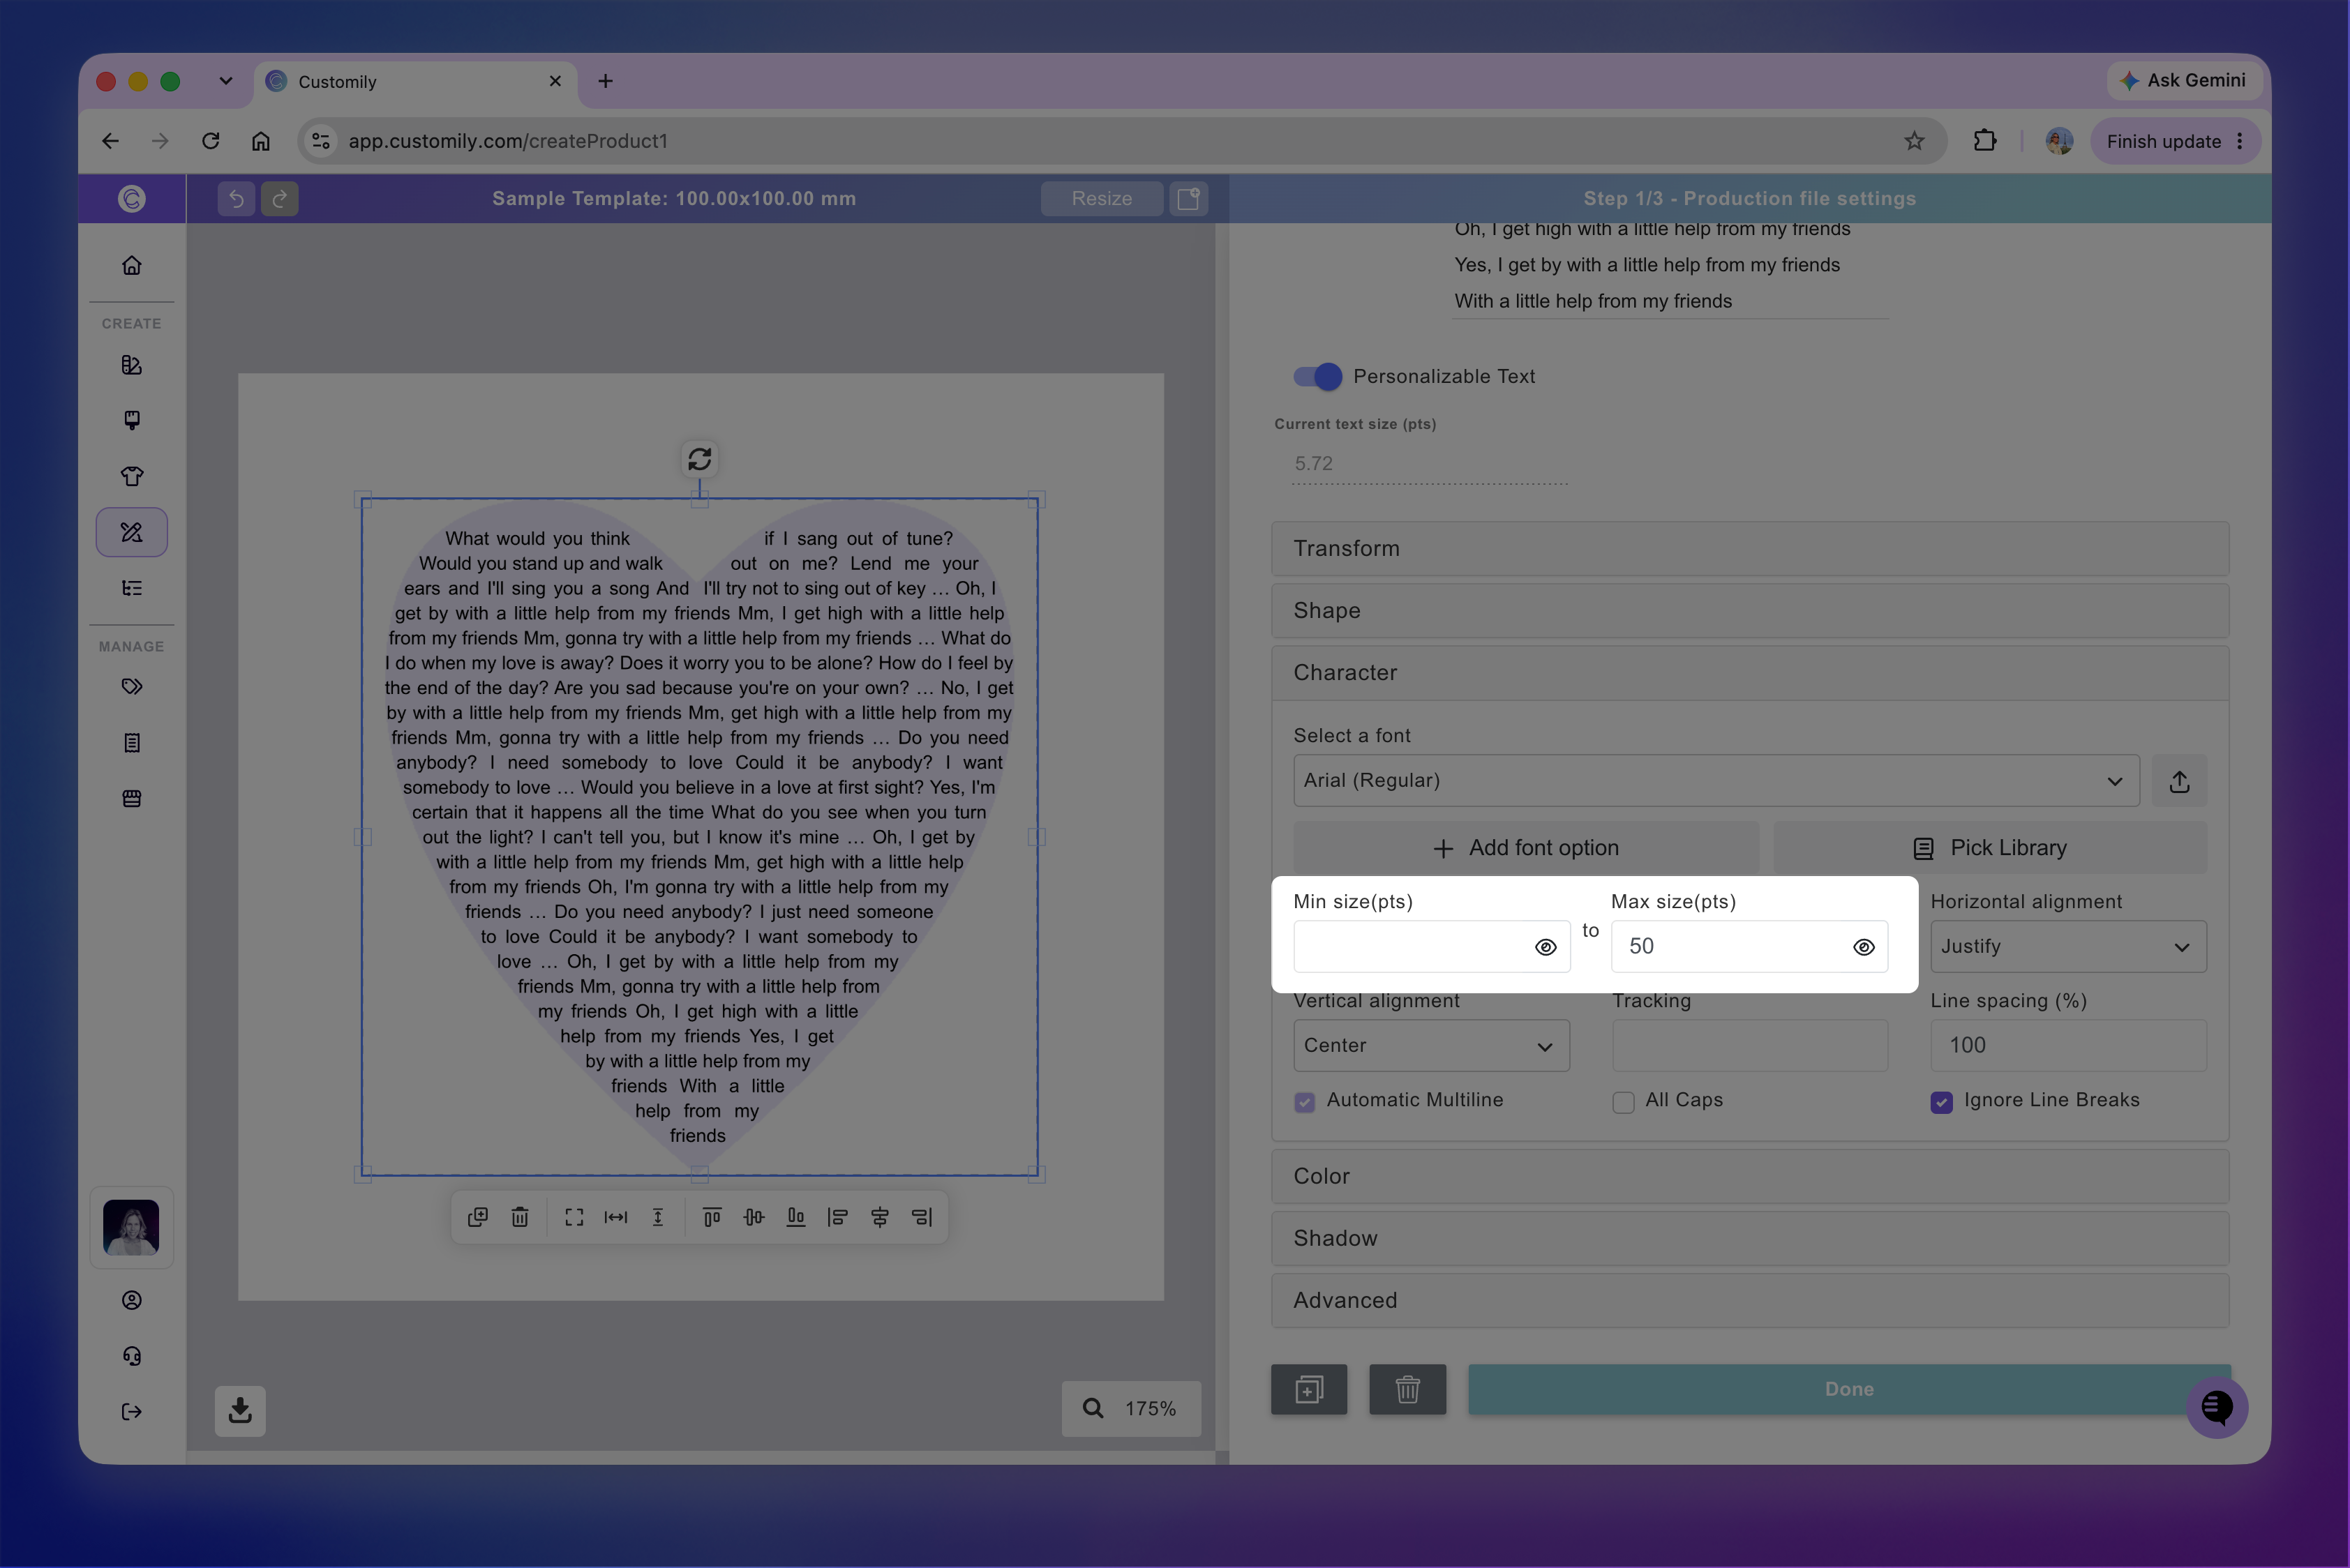This screenshot has width=2350, height=1568.
Task: Open the color palette swatch-book icon
Action: click(131, 365)
